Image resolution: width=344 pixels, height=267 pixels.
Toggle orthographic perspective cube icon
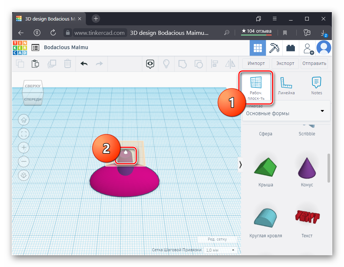click(x=24, y=175)
